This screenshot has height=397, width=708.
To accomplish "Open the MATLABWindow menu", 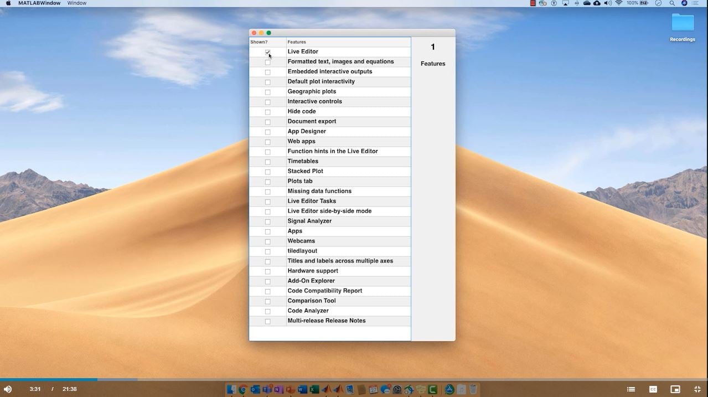I will click(x=39, y=3).
